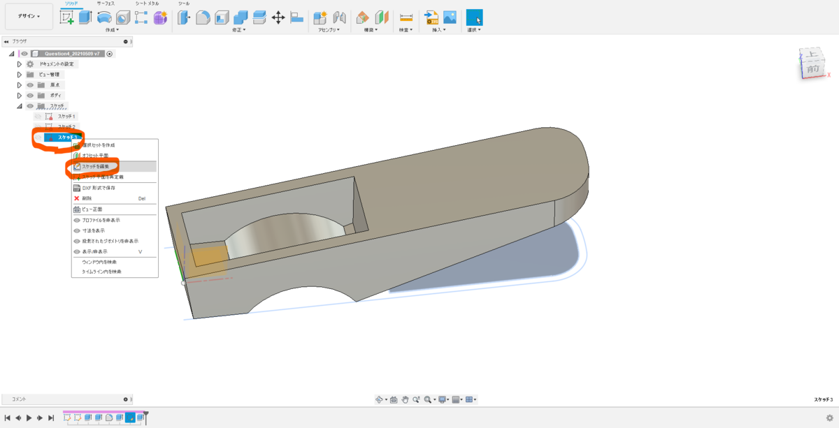Open the 作成 dropdown menu
The height and width of the screenshot is (428, 839).
(x=112, y=30)
